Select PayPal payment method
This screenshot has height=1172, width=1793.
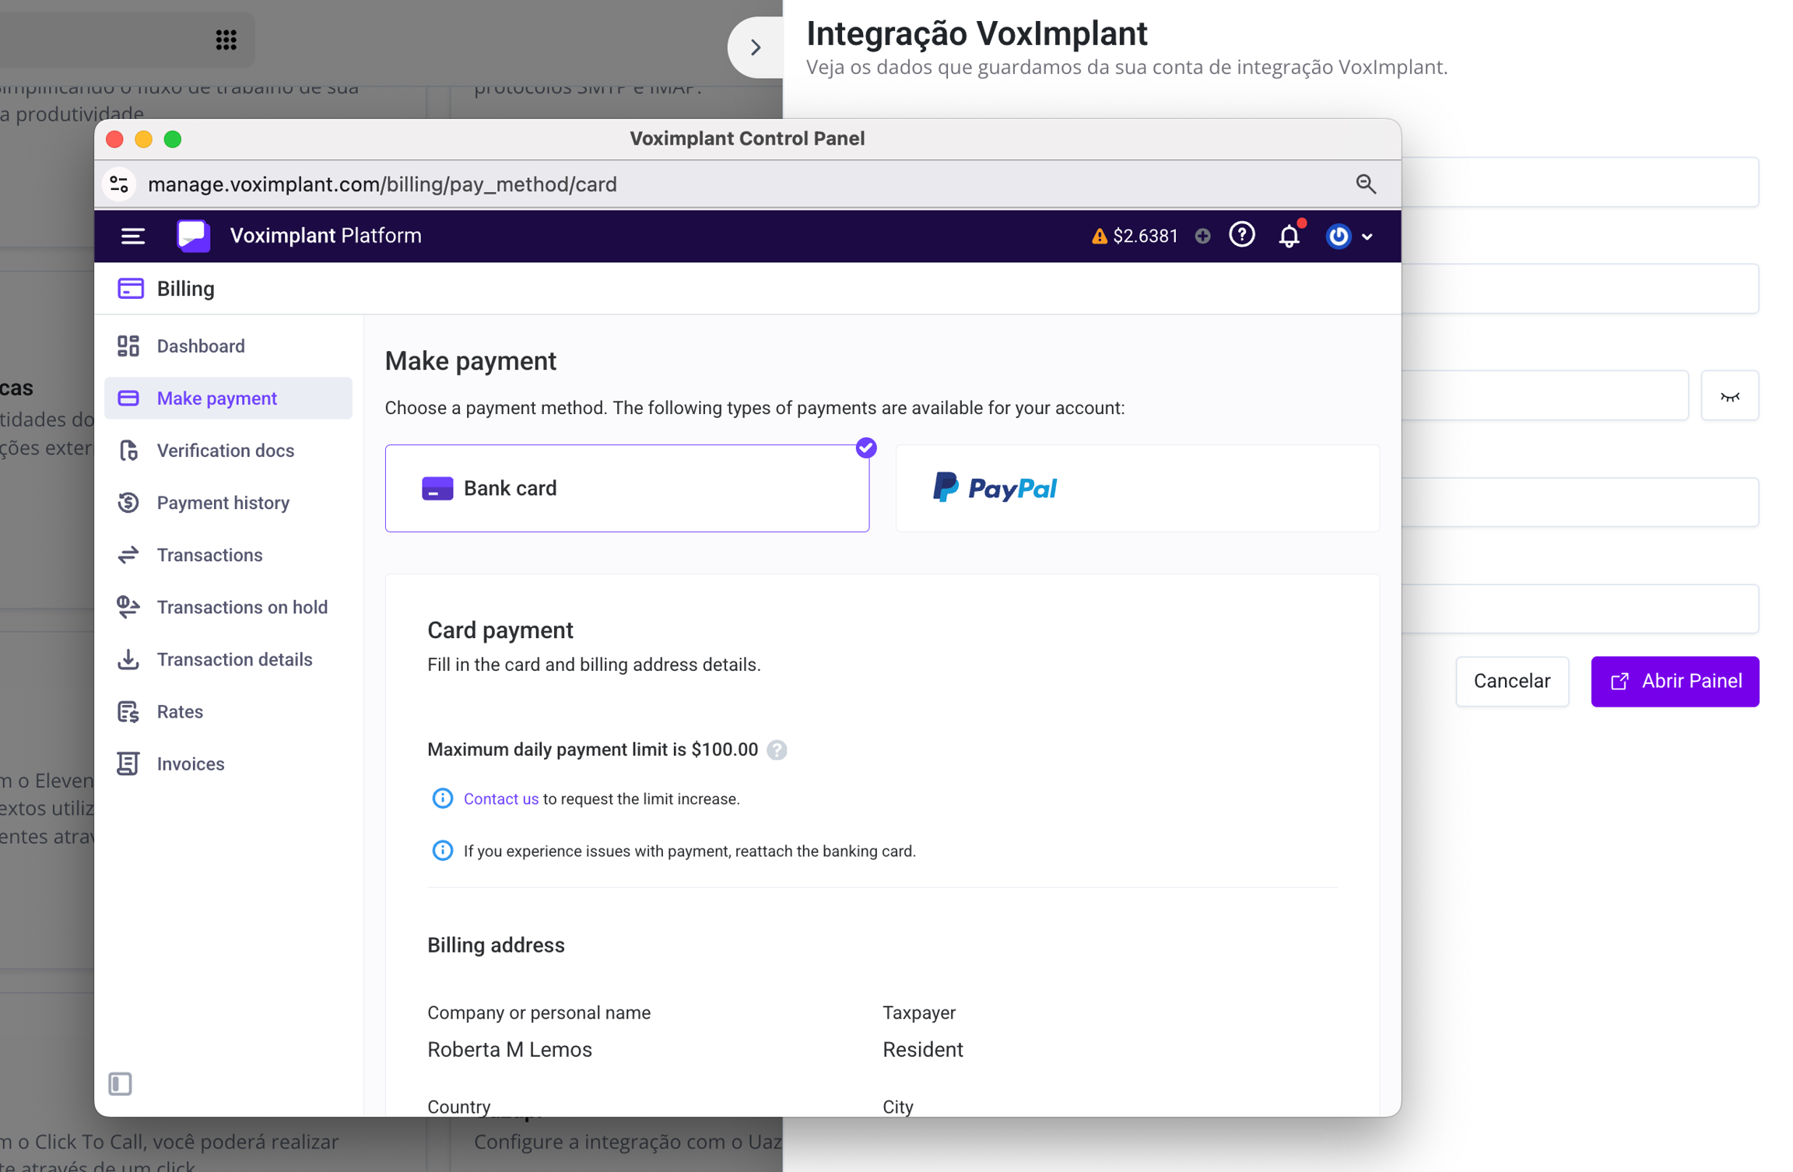coord(1137,488)
